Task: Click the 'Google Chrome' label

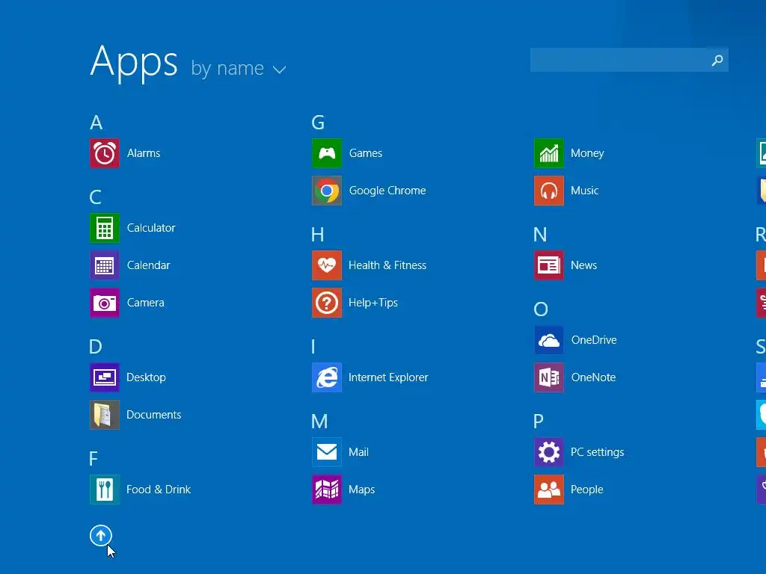Action: pos(387,191)
